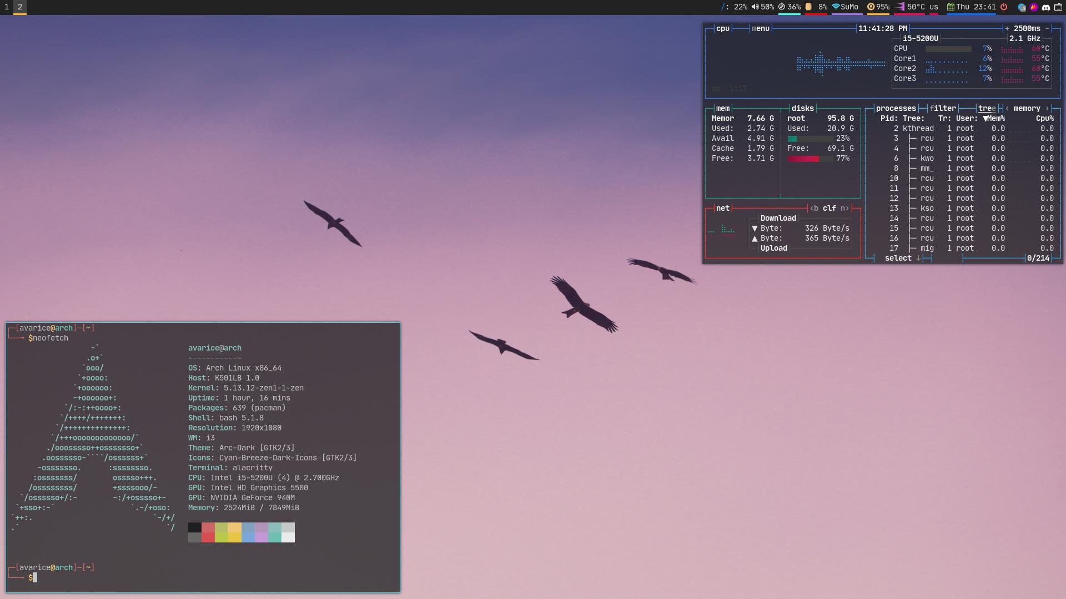Viewport: 1066px width, 599px height.
Task: Click the root disk free 77% bar
Action: (809, 159)
